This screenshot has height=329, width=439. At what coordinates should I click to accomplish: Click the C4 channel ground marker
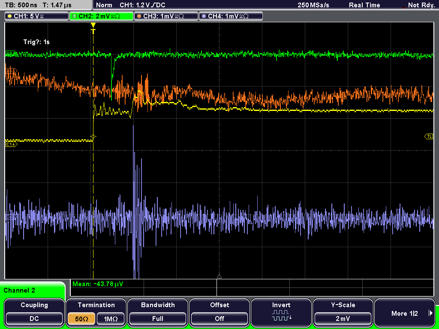[x=12, y=217]
